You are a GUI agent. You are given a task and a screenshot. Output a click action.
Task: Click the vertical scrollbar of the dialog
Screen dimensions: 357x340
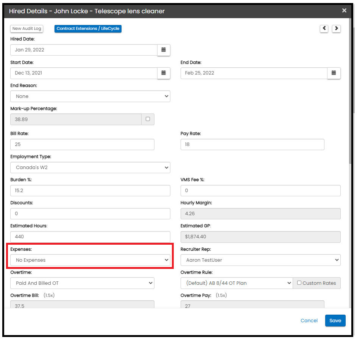[351, 91]
